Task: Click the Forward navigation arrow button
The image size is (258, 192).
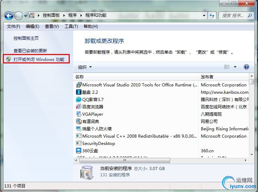Action: [x=18, y=16]
